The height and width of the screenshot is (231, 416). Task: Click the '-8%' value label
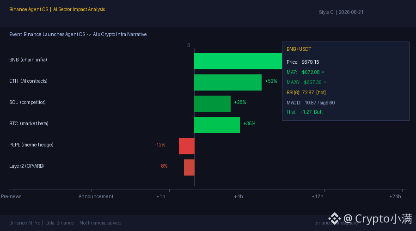point(164,166)
